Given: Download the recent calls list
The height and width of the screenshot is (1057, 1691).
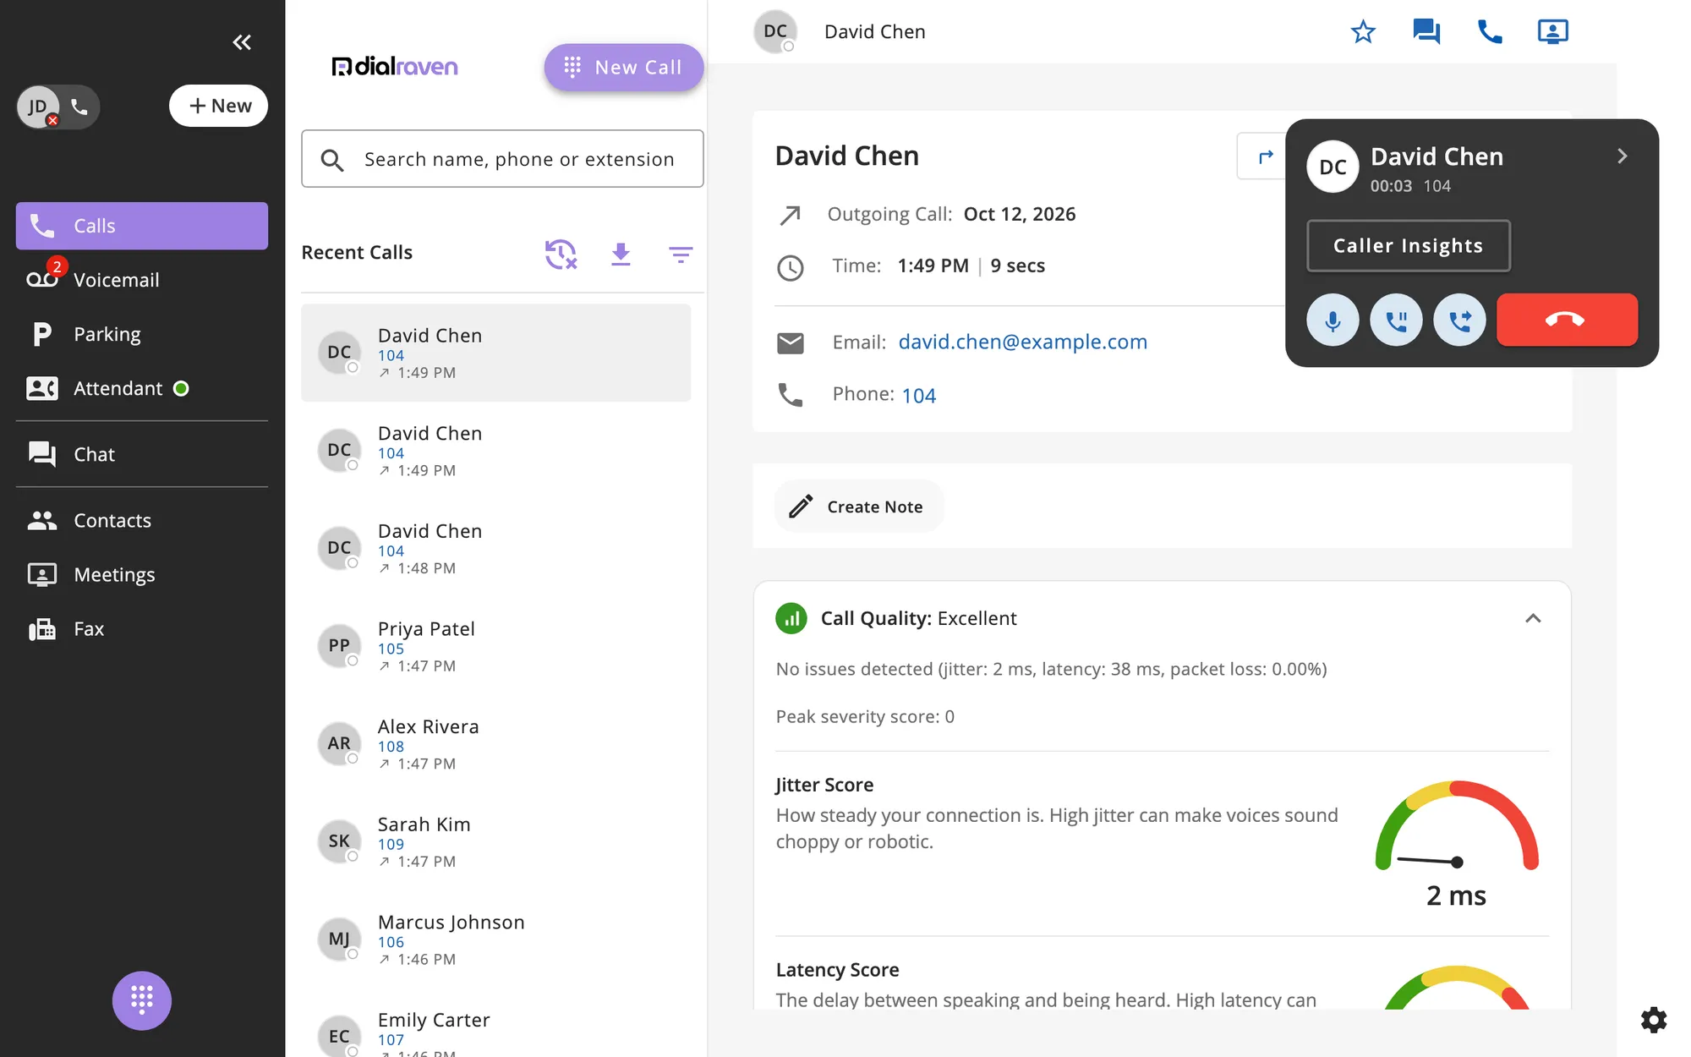Looking at the screenshot, I should 621,254.
